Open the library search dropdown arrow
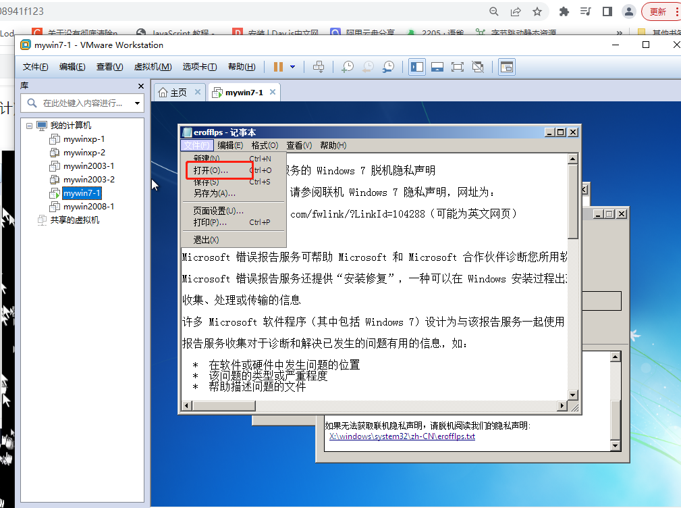681x508 pixels. (137, 103)
